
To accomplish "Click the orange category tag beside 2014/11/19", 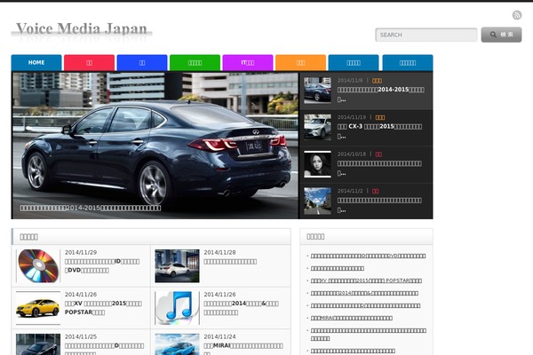I will click(x=380, y=117).
